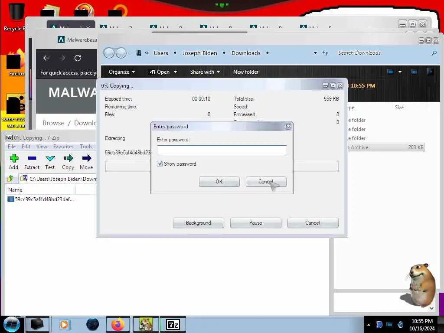444x333 pixels.
Task: Show hidden system tray icons
Action: click(369, 325)
